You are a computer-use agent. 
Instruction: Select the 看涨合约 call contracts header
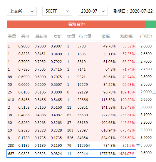click(x=76, y=24)
